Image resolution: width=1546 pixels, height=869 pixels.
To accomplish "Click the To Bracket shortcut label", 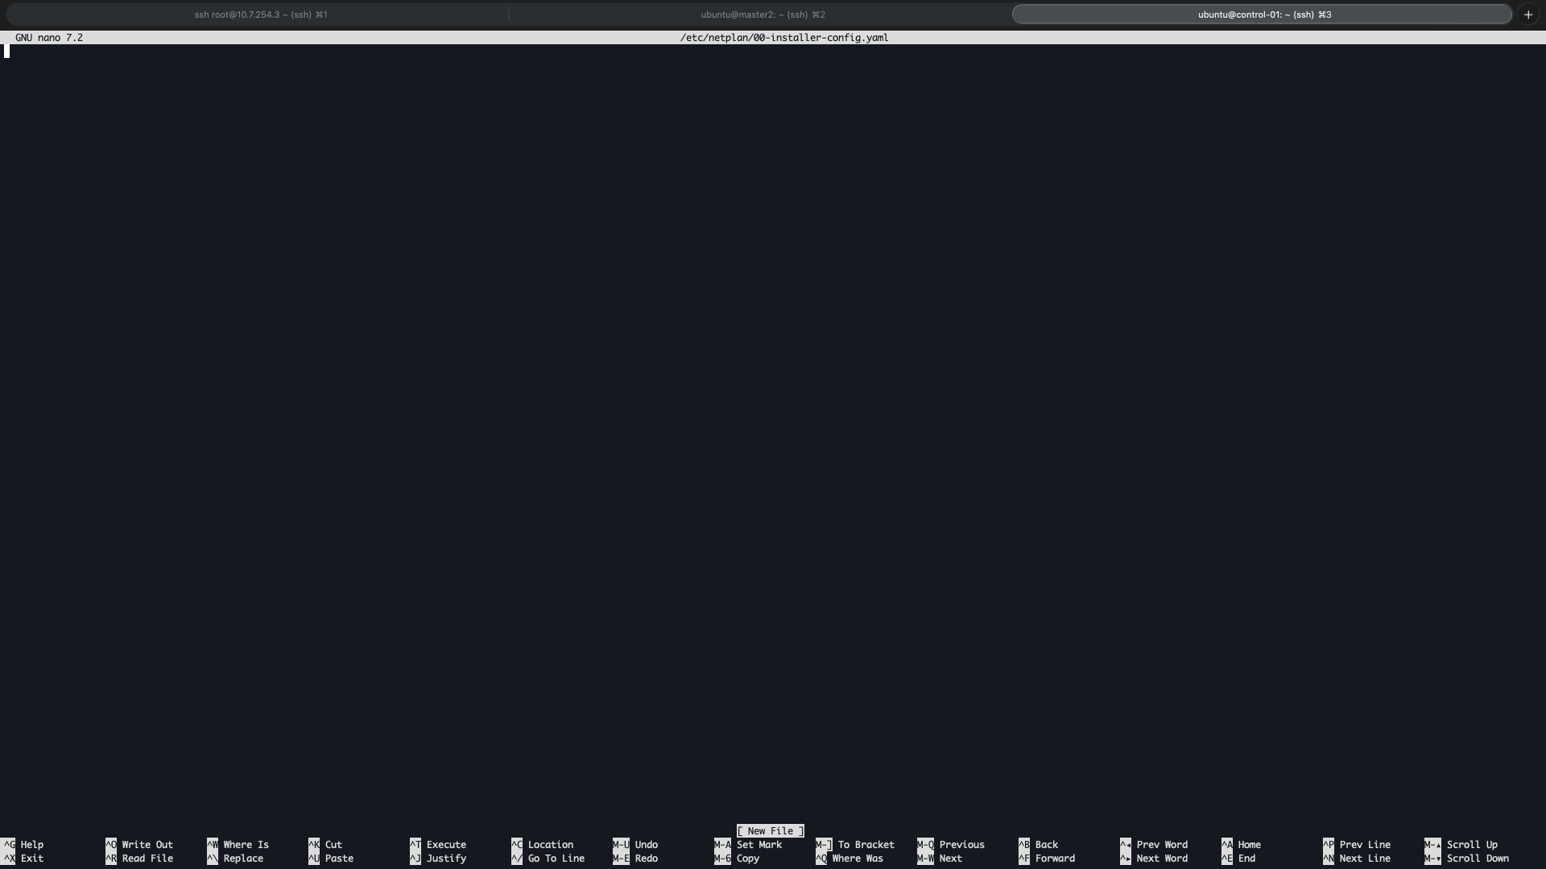I will 866,845.
